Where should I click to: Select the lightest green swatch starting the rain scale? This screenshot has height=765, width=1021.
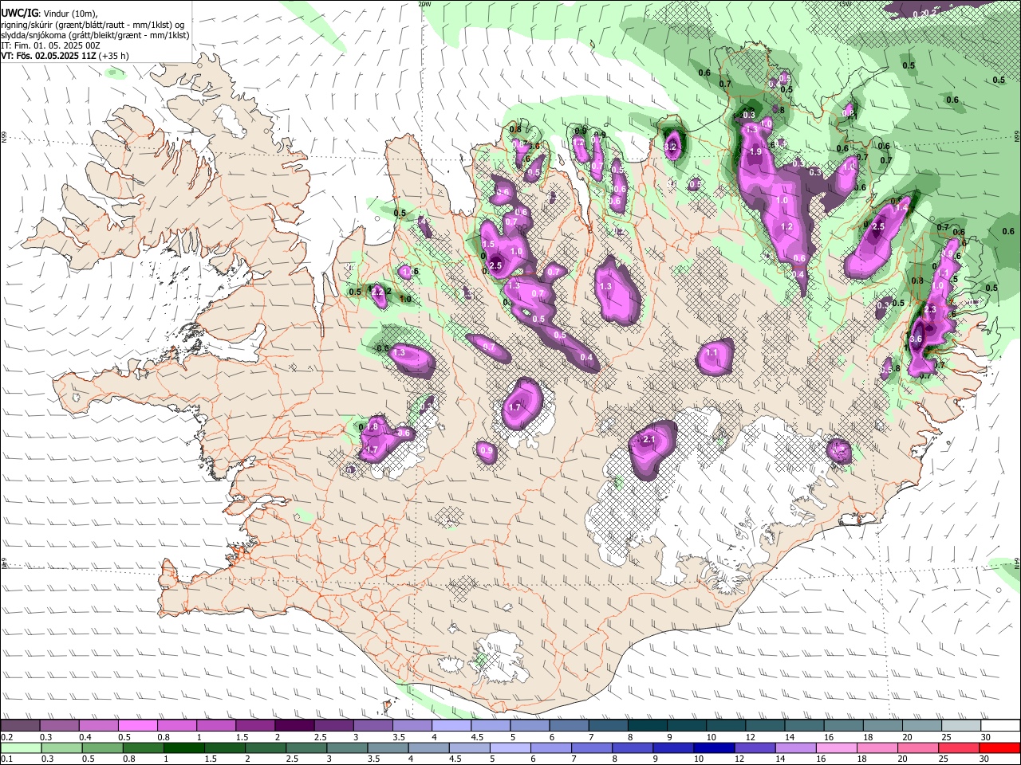tap(20, 748)
